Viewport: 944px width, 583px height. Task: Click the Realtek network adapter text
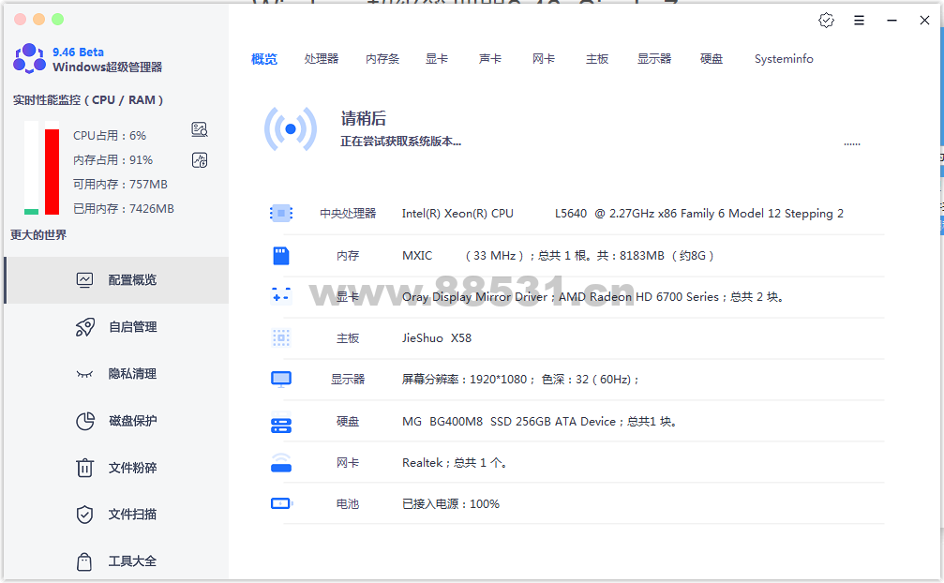455,463
